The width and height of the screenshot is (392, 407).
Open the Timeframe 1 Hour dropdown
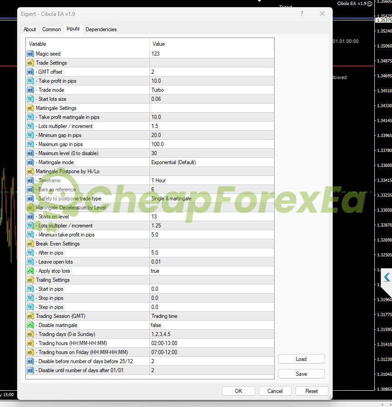click(x=212, y=180)
